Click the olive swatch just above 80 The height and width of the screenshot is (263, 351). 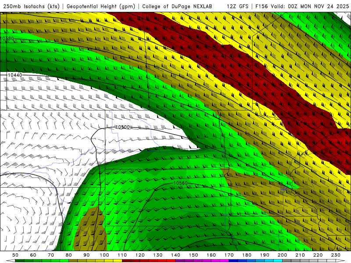73,261
